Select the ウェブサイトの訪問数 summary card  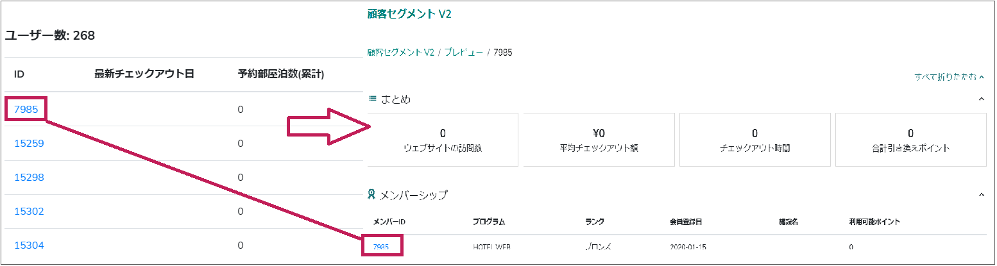click(443, 140)
